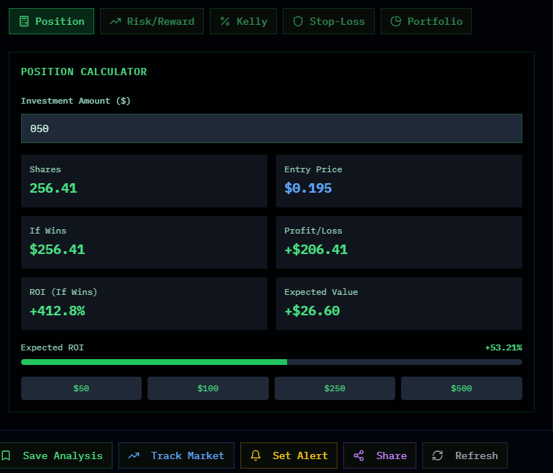Viewport: 553px width, 473px height.
Task: Click the ROI value +412.8%
Action: [57, 311]
